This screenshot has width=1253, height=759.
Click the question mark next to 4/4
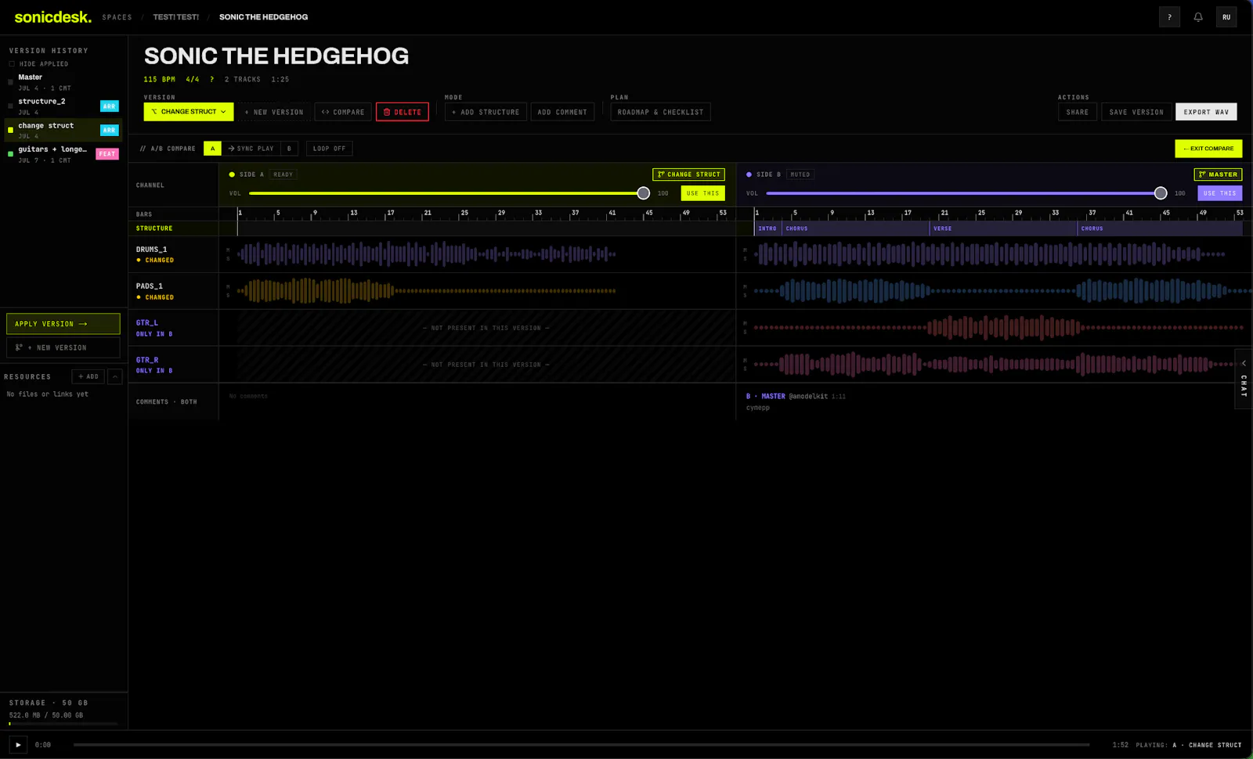(211, 79)
